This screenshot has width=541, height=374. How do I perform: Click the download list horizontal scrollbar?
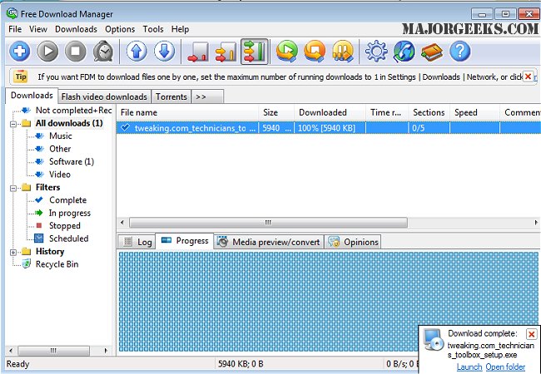[268, 223]
